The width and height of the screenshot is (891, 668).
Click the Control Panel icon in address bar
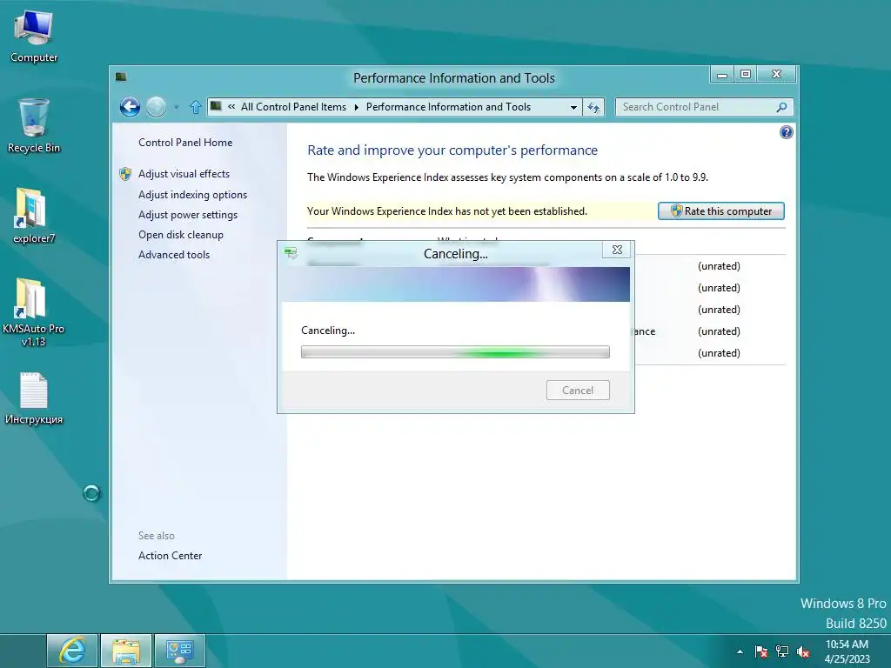click(x=216, y=106)
